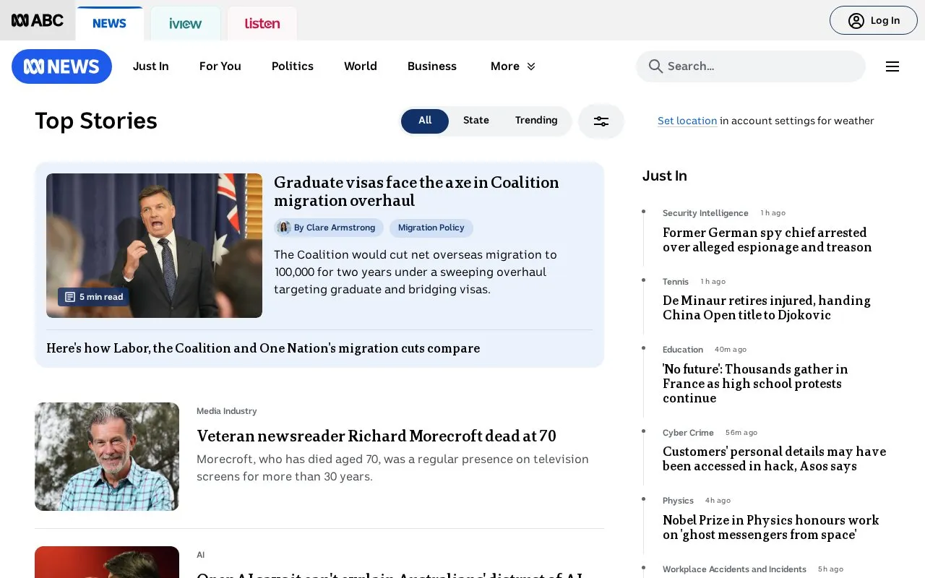Image resolution: width=925 pixels, height=578 pixels.
Task: Select the Trending stories filter
Action: click(x=536, y=121)
